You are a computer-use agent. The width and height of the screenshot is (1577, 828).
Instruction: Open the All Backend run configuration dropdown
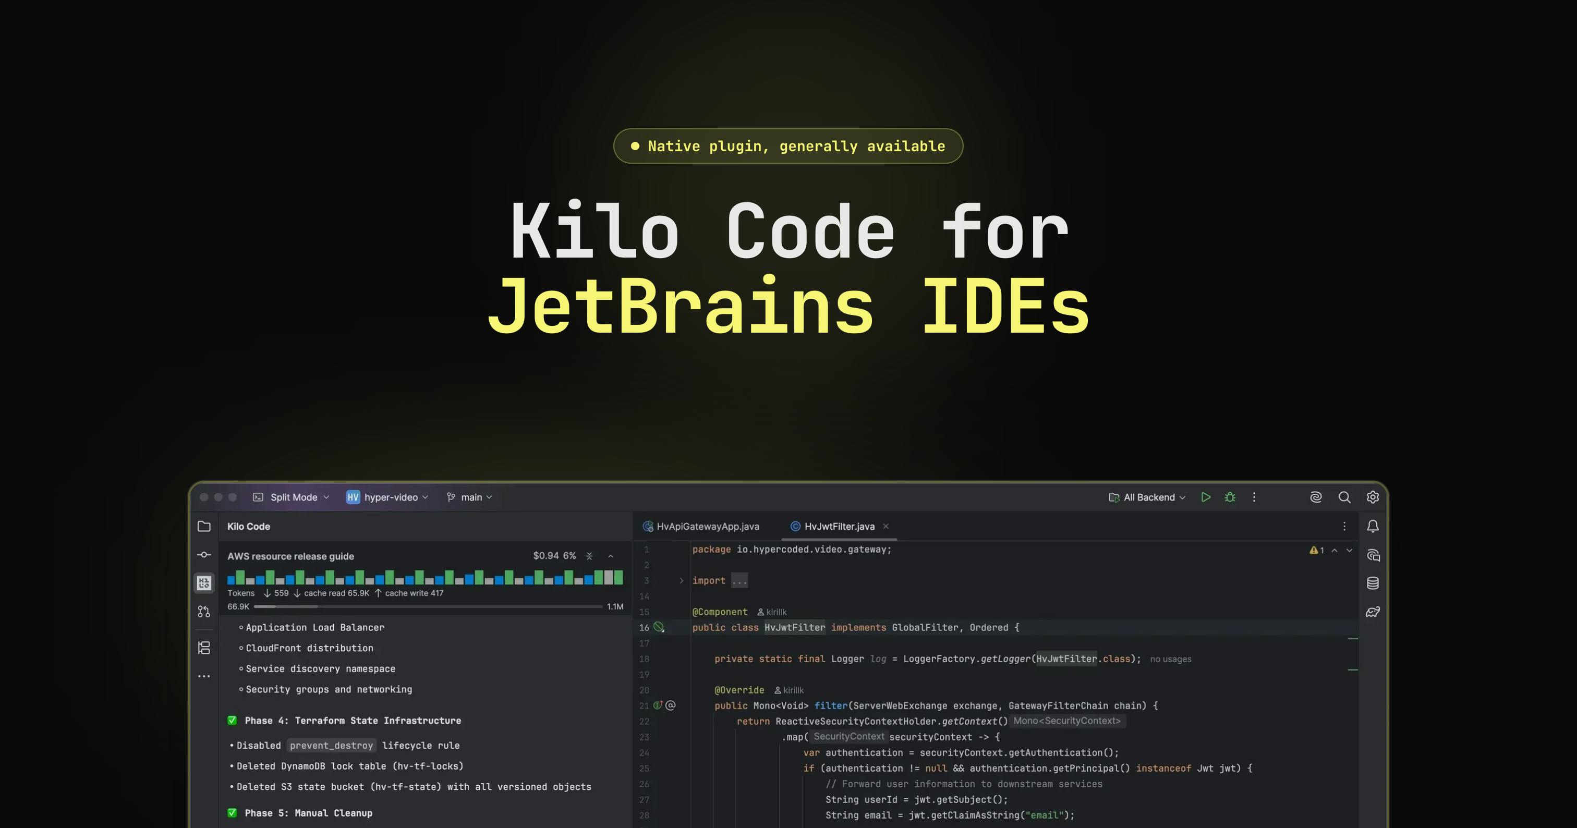click(x=1147, y=497)
